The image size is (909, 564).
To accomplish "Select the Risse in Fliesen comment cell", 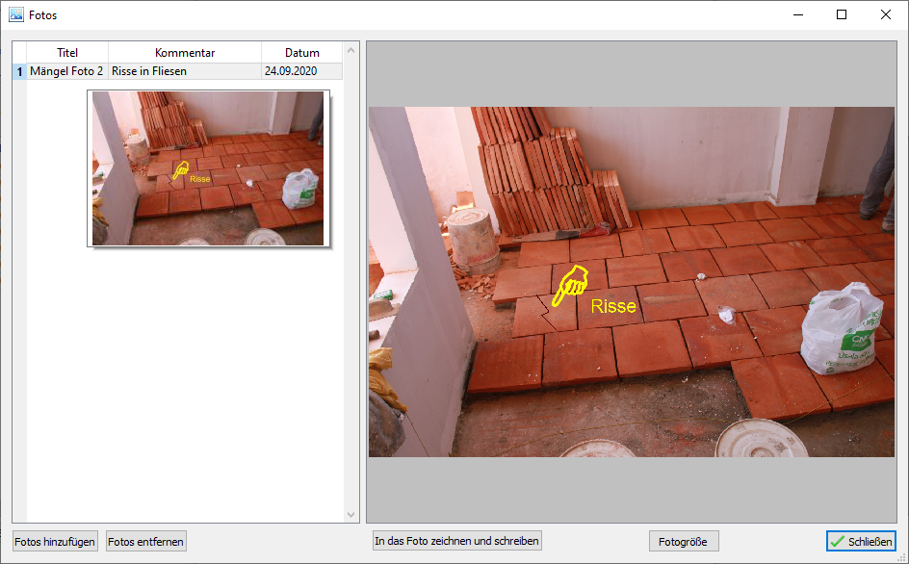I will 185,71.
